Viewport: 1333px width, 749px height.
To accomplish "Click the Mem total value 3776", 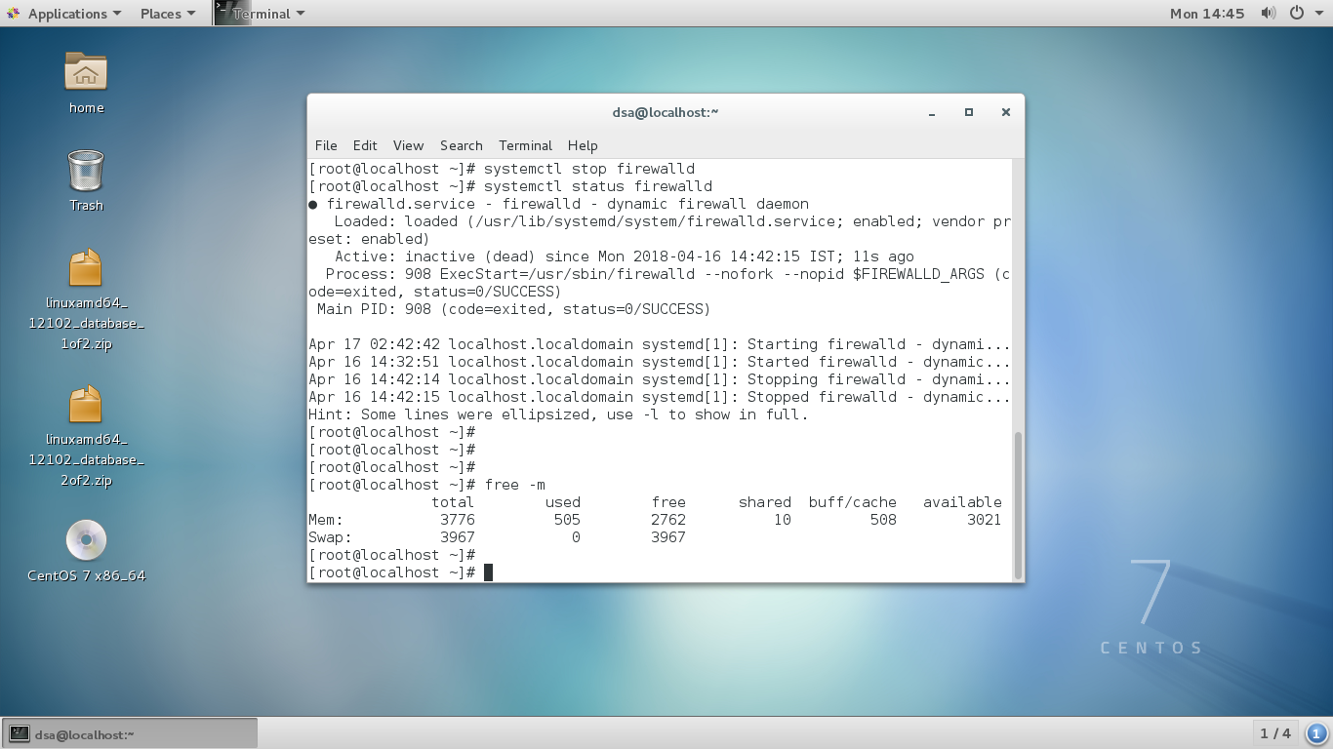I will pos(457,520).
